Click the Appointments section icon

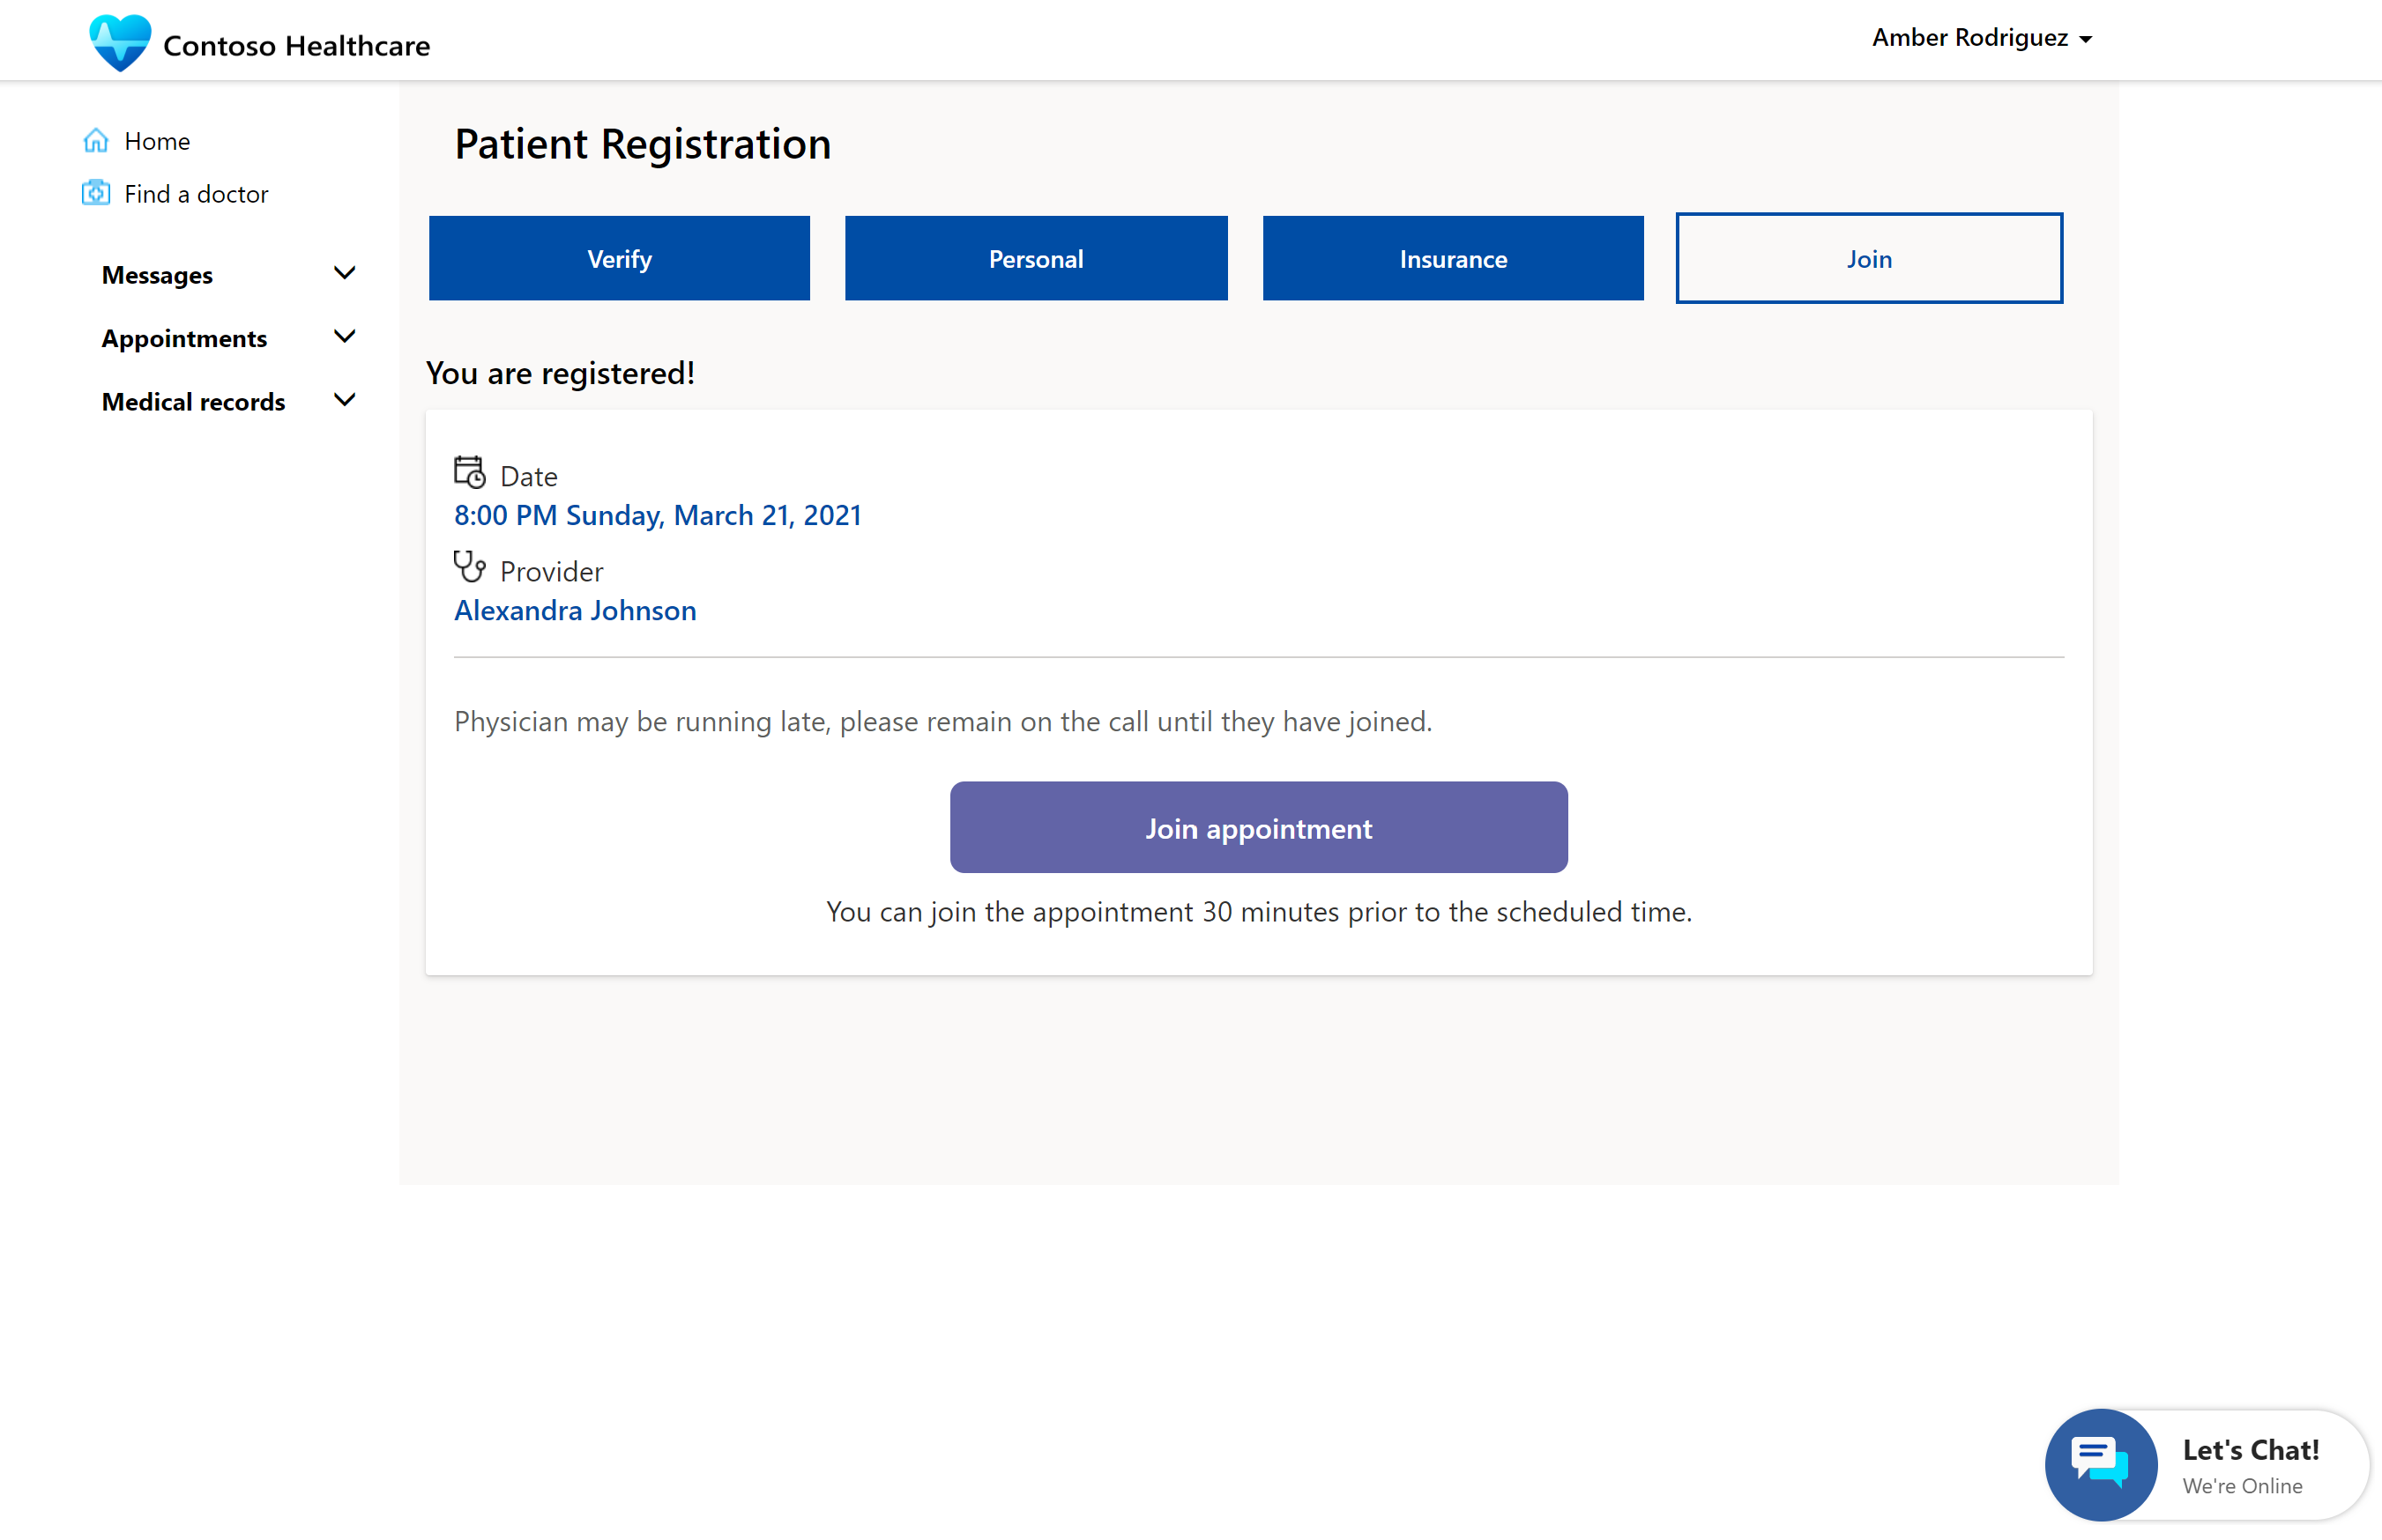point(346,337)
